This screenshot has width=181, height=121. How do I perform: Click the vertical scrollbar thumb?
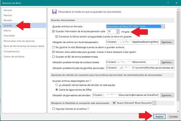point(178,56)
